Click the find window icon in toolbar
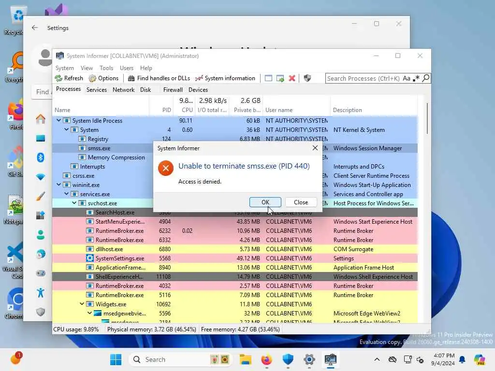This screenshot has height=371, width=495. coord(268,78)
